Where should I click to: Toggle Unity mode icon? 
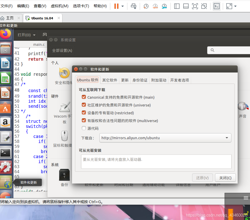204,6
